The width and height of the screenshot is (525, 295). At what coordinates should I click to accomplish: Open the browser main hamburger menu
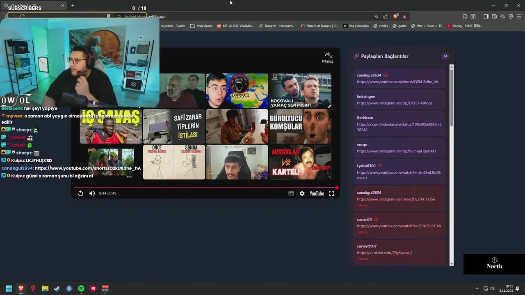(x=519, y=16)
